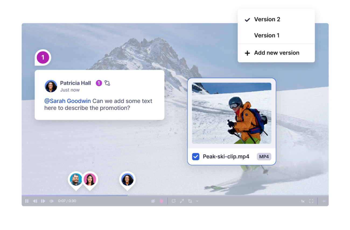This screenshot has height=230, width=350.
Task: Select Version 2 in the menu
Action: click(267, 19)
